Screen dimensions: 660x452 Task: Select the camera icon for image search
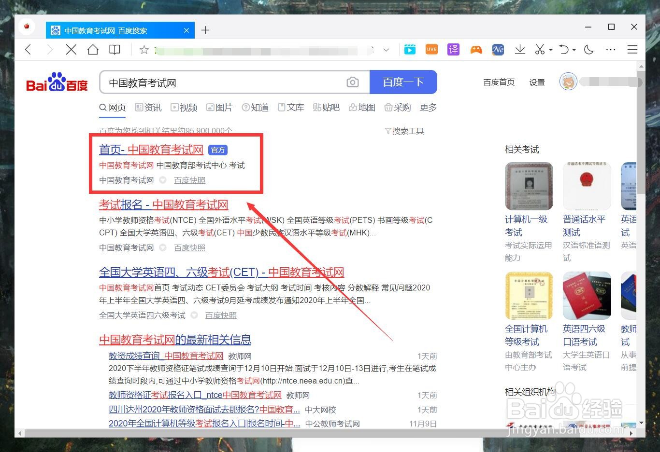[353, 82]
